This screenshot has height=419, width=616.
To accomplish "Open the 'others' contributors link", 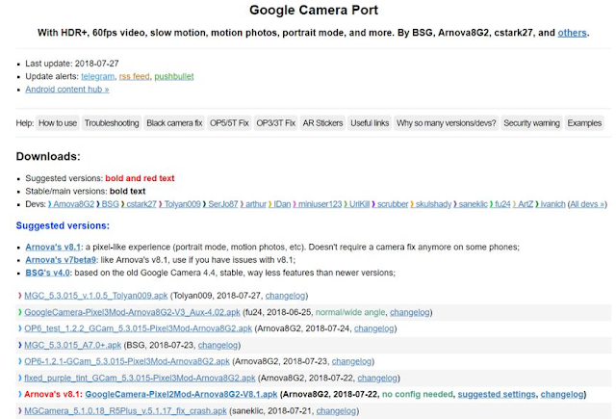I will (572, 33).
